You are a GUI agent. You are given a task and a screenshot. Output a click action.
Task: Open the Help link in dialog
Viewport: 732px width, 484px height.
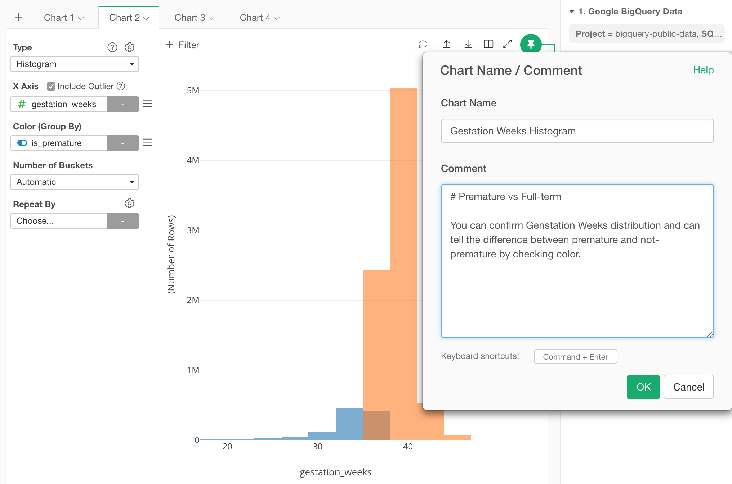click(x=703, y=70)
